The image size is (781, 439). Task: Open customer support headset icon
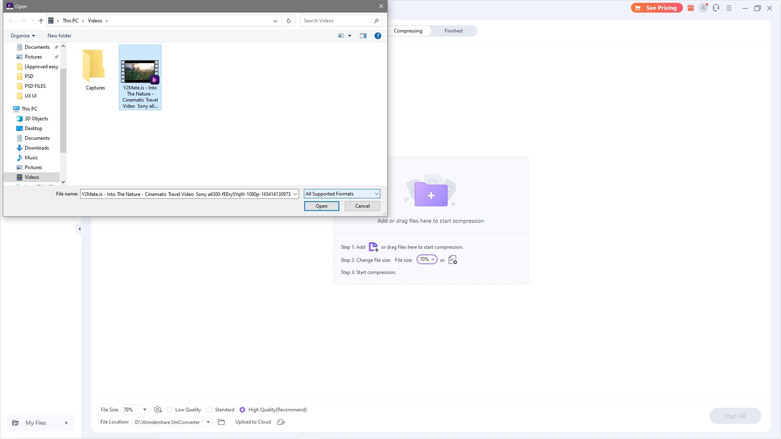coord(716,8)
